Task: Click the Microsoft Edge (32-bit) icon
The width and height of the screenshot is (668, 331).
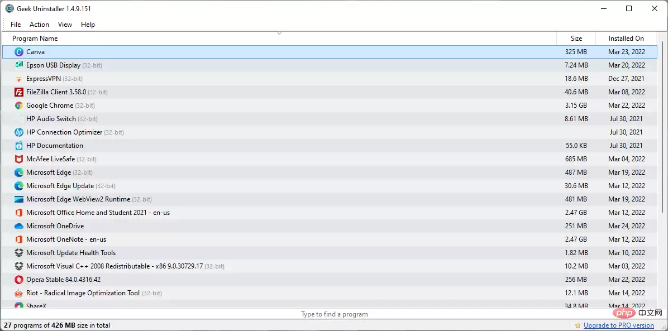Action: [19, 172]
